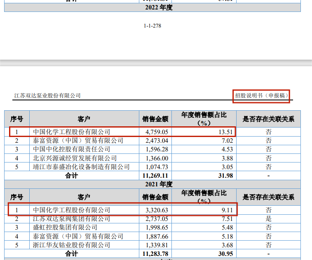Image resolution: width=312 pixels, height=260 pixels.
Task: Select percentage cell "3.68"
Action: 227,245
